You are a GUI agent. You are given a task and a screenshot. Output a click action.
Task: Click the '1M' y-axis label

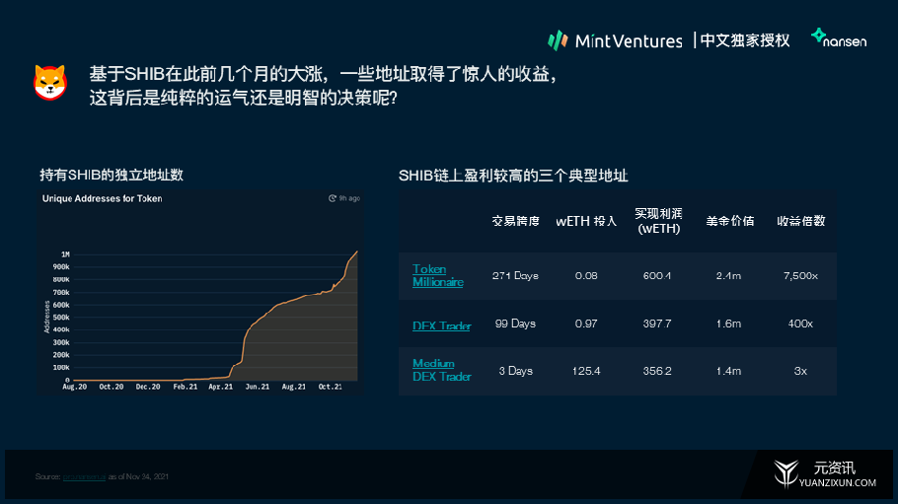[x=65, y=254]
